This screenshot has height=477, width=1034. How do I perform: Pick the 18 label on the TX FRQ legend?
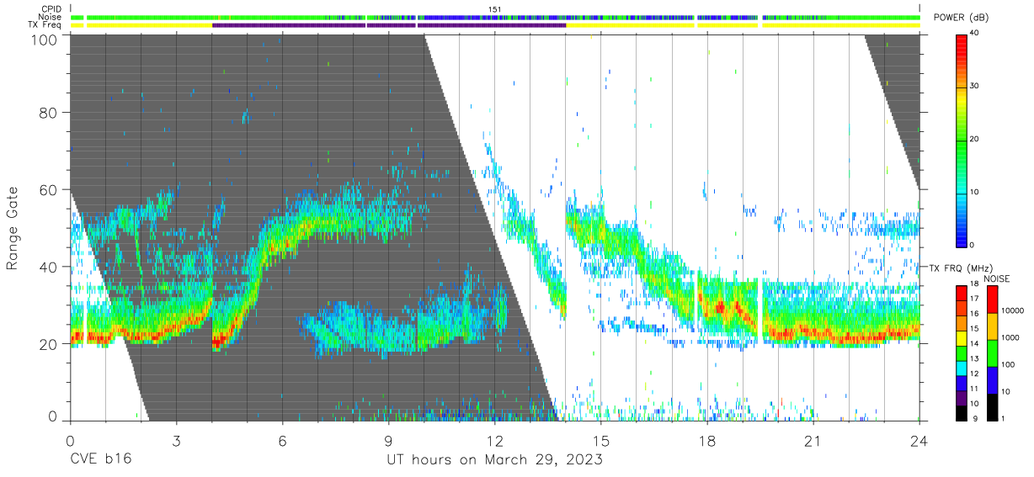click(x=974, y=284)
